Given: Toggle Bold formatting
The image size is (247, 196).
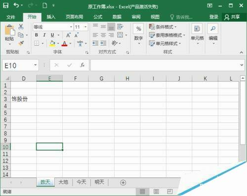Looking at the screenshot, I should [37, 35].
